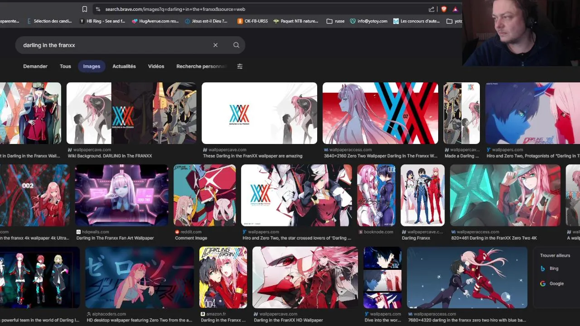The height and width of the screenshot is (326, 580).
Task: Open the '7680×4320' Zero Two Hiro thumbnail
Action: pyautogui.click(x=467, y=278)
